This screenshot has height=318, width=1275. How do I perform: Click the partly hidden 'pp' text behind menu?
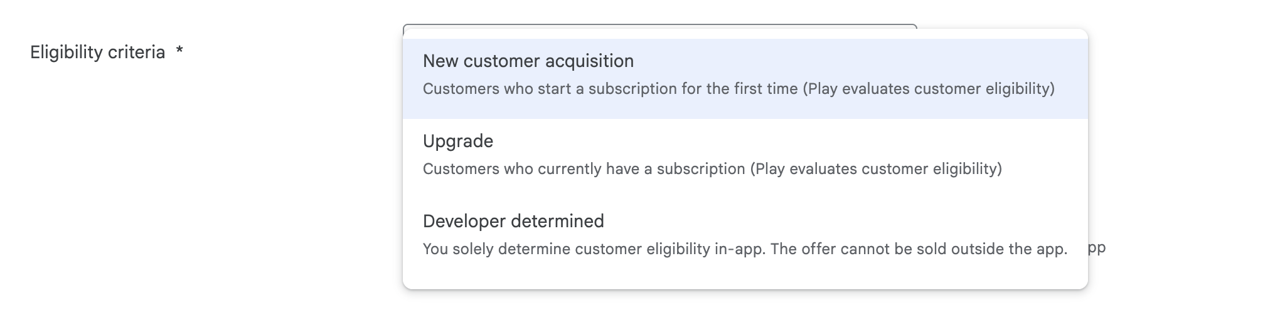1097,248
